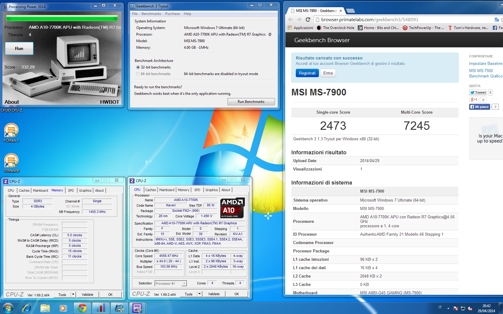
Task: Click the Show desktop button
Action: (501, 308)
